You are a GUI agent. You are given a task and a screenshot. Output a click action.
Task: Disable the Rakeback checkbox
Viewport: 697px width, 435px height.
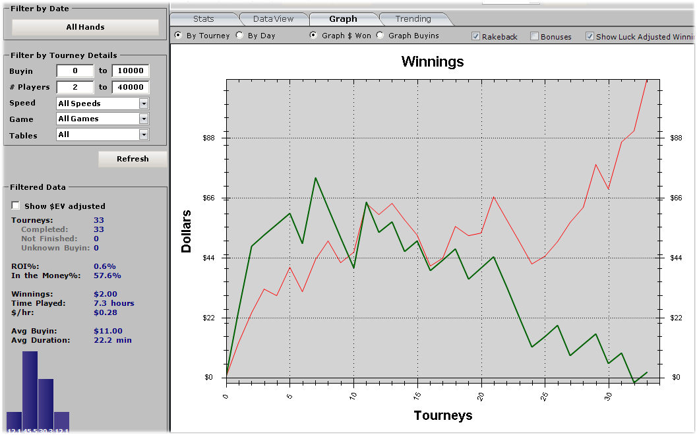476,36
